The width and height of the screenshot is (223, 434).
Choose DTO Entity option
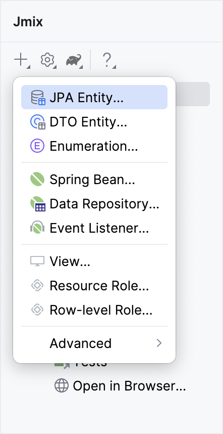[x=94, y=122]
